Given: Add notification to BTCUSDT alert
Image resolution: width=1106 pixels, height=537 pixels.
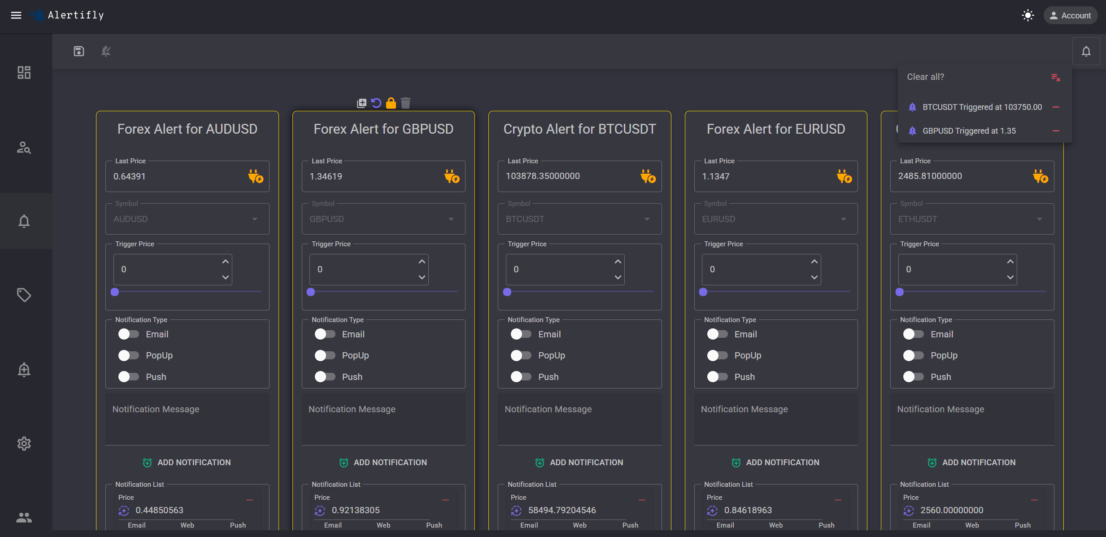Looking at the screenshot, I should click(579, 463).
